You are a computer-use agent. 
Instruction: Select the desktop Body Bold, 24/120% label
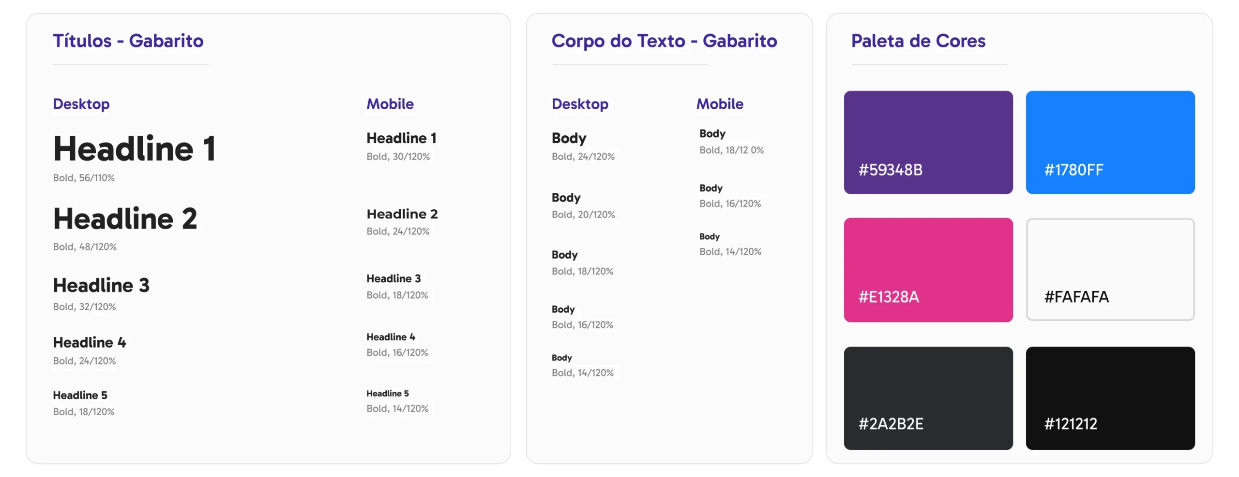(x=583, y=157)
